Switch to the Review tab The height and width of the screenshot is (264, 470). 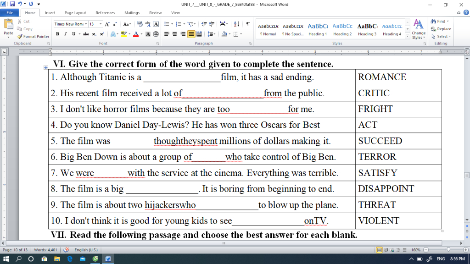(155, 13)
